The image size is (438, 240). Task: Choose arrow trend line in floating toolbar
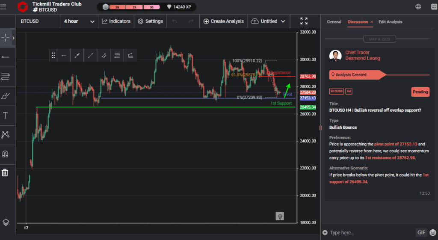[x=77, y=56]
